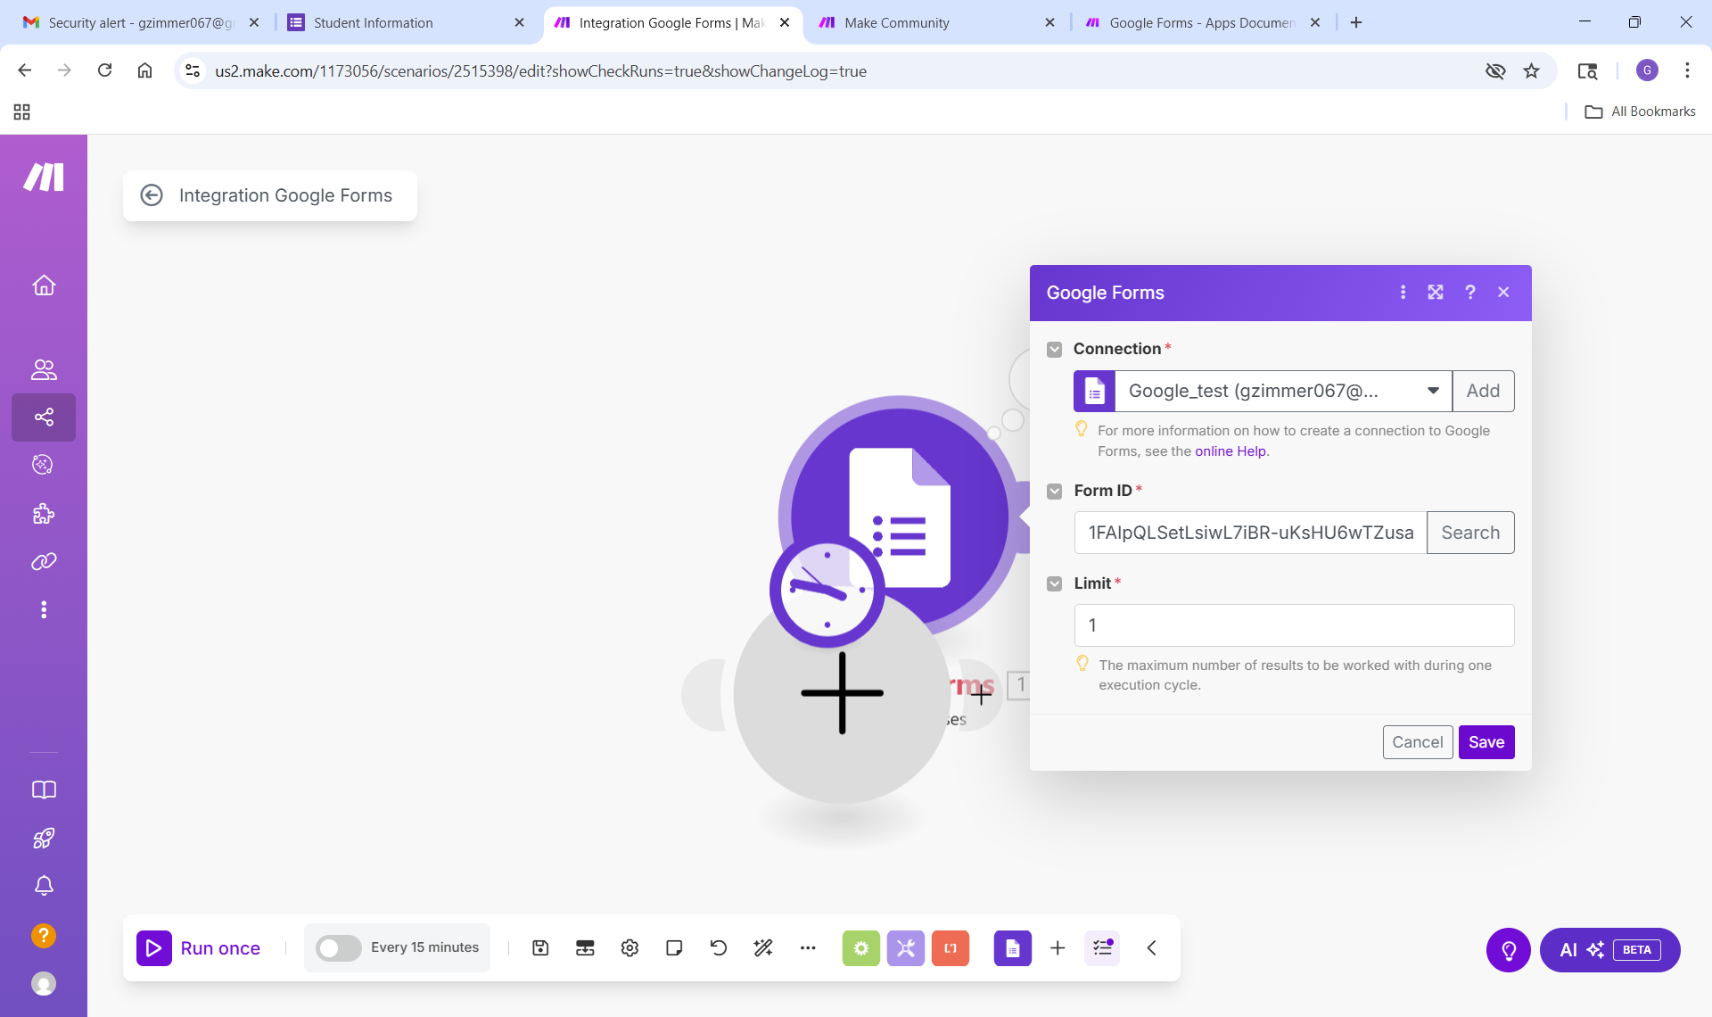1712x1017 pixels.
Task: Open a new browser tab
Action: (x=1356, y=22)
